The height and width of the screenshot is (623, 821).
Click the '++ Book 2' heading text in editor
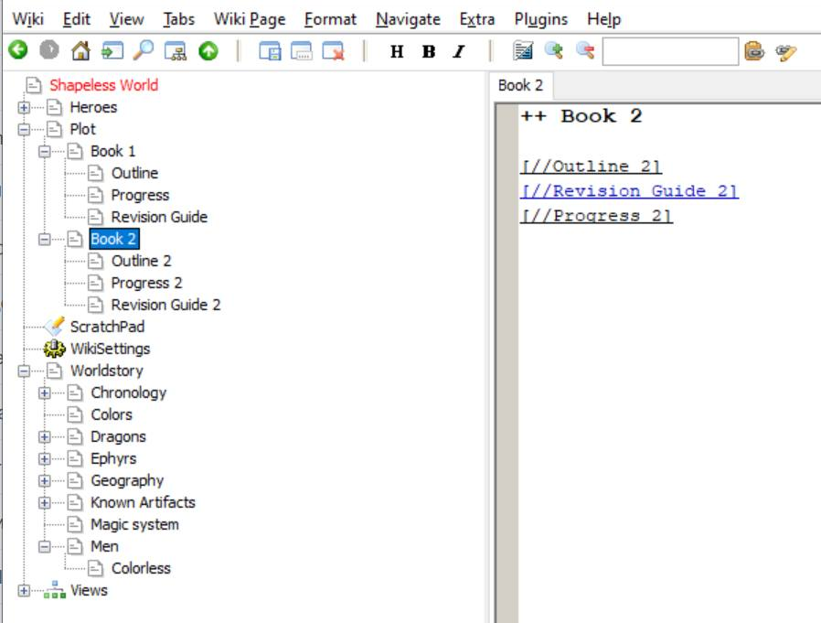(x=581, y=116)
